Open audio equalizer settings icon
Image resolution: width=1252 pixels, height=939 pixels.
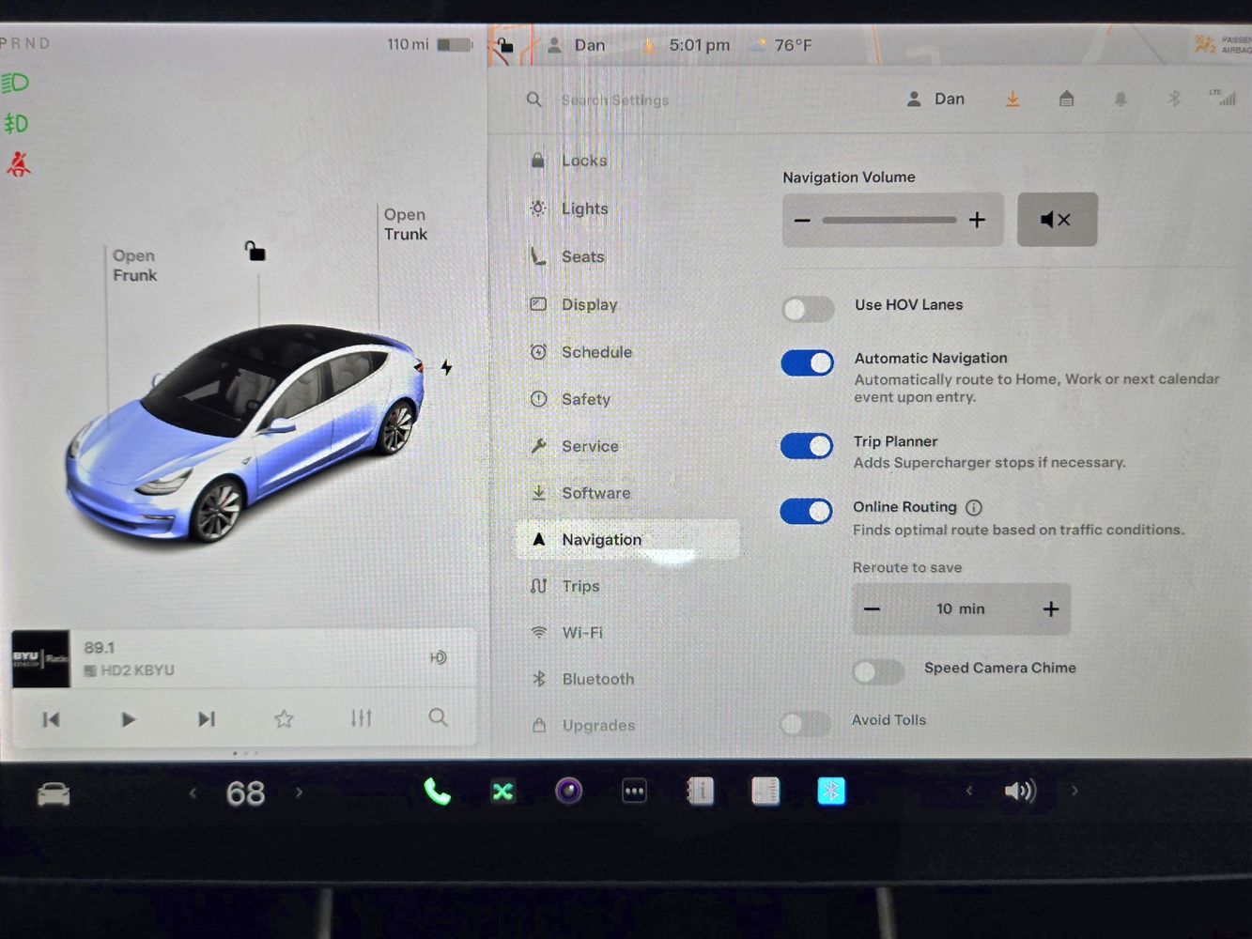tap(362, 718)
